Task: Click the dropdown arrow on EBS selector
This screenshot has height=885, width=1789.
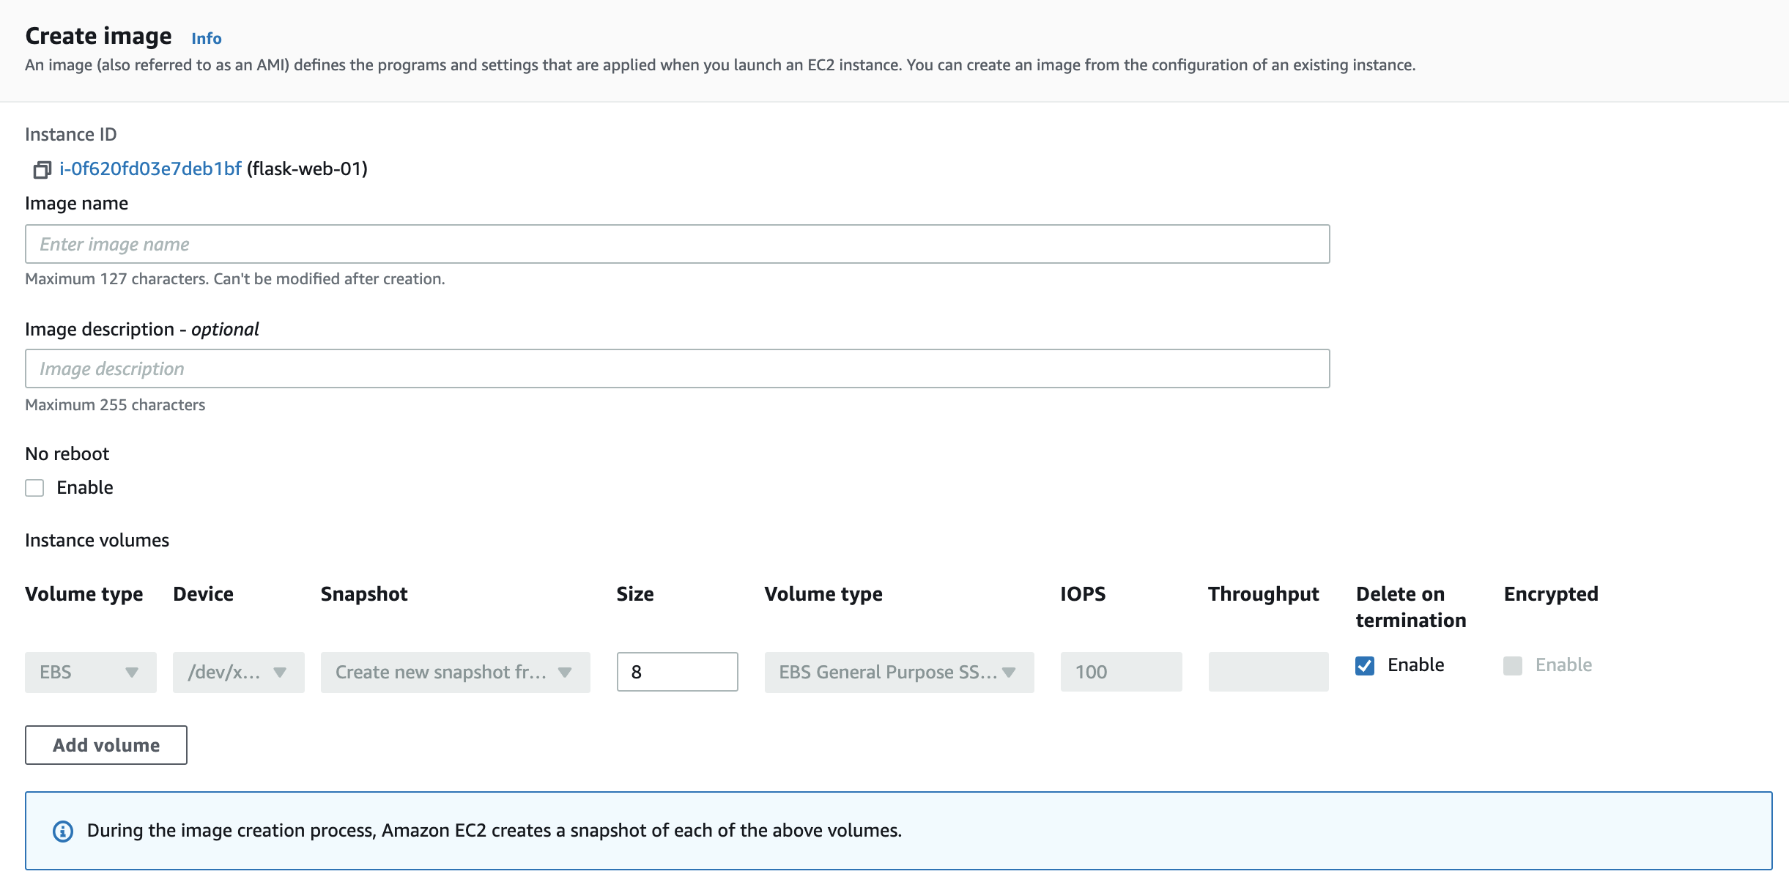Action: point(132,672)
